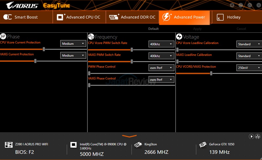Screen dimensions: 262x160
Task: Open CPU Vcore Current Protection dropdown
Action: pyautogui.click(x=73, y=44)
